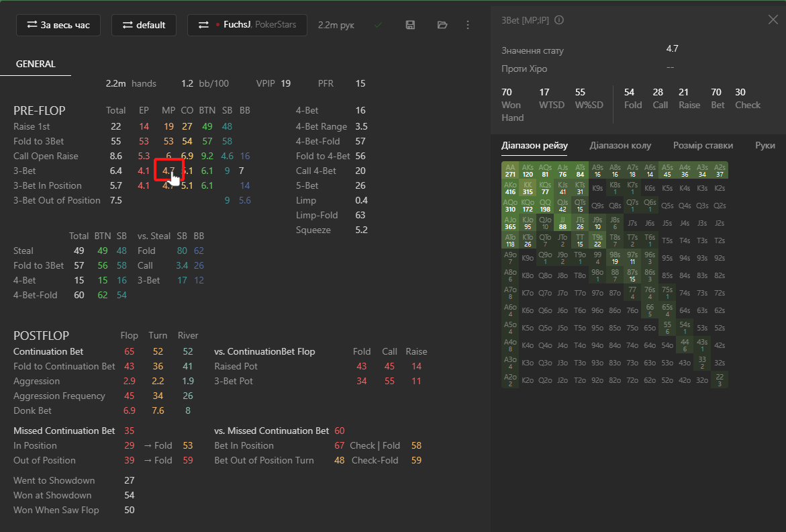The width and height of the screenshot is (786, 532).
Task: Open the folder icon to load a report
Action: point(442,25)
